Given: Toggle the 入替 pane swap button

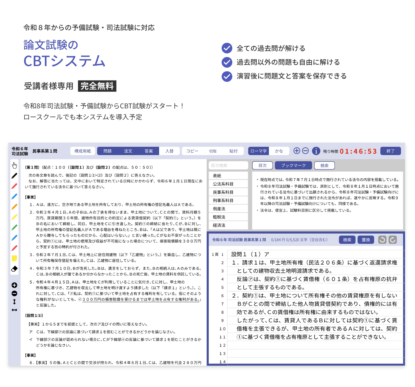Looking at the screenshot, I should (x=169, y=151).
